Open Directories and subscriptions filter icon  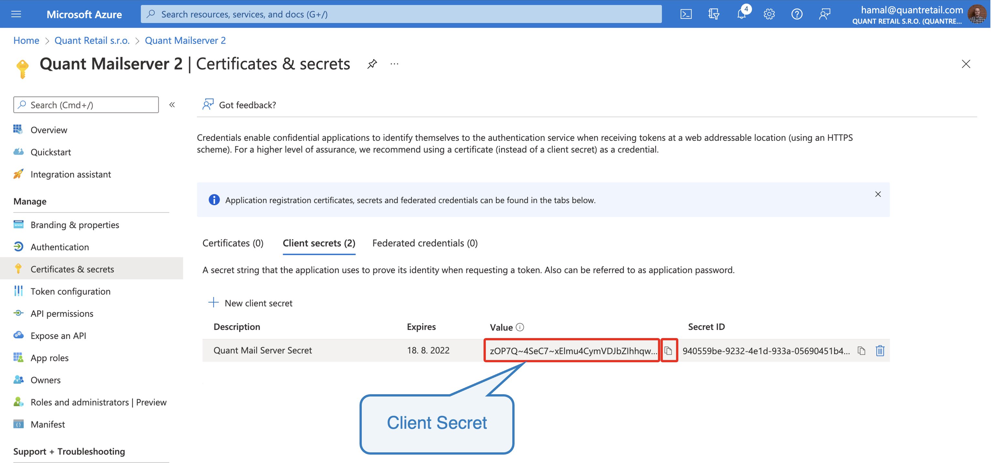point(714,14)
